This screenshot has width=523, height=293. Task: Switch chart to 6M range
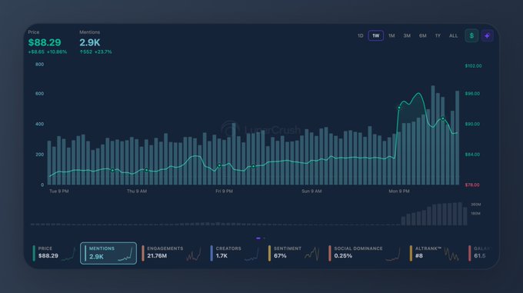[422, 35]
